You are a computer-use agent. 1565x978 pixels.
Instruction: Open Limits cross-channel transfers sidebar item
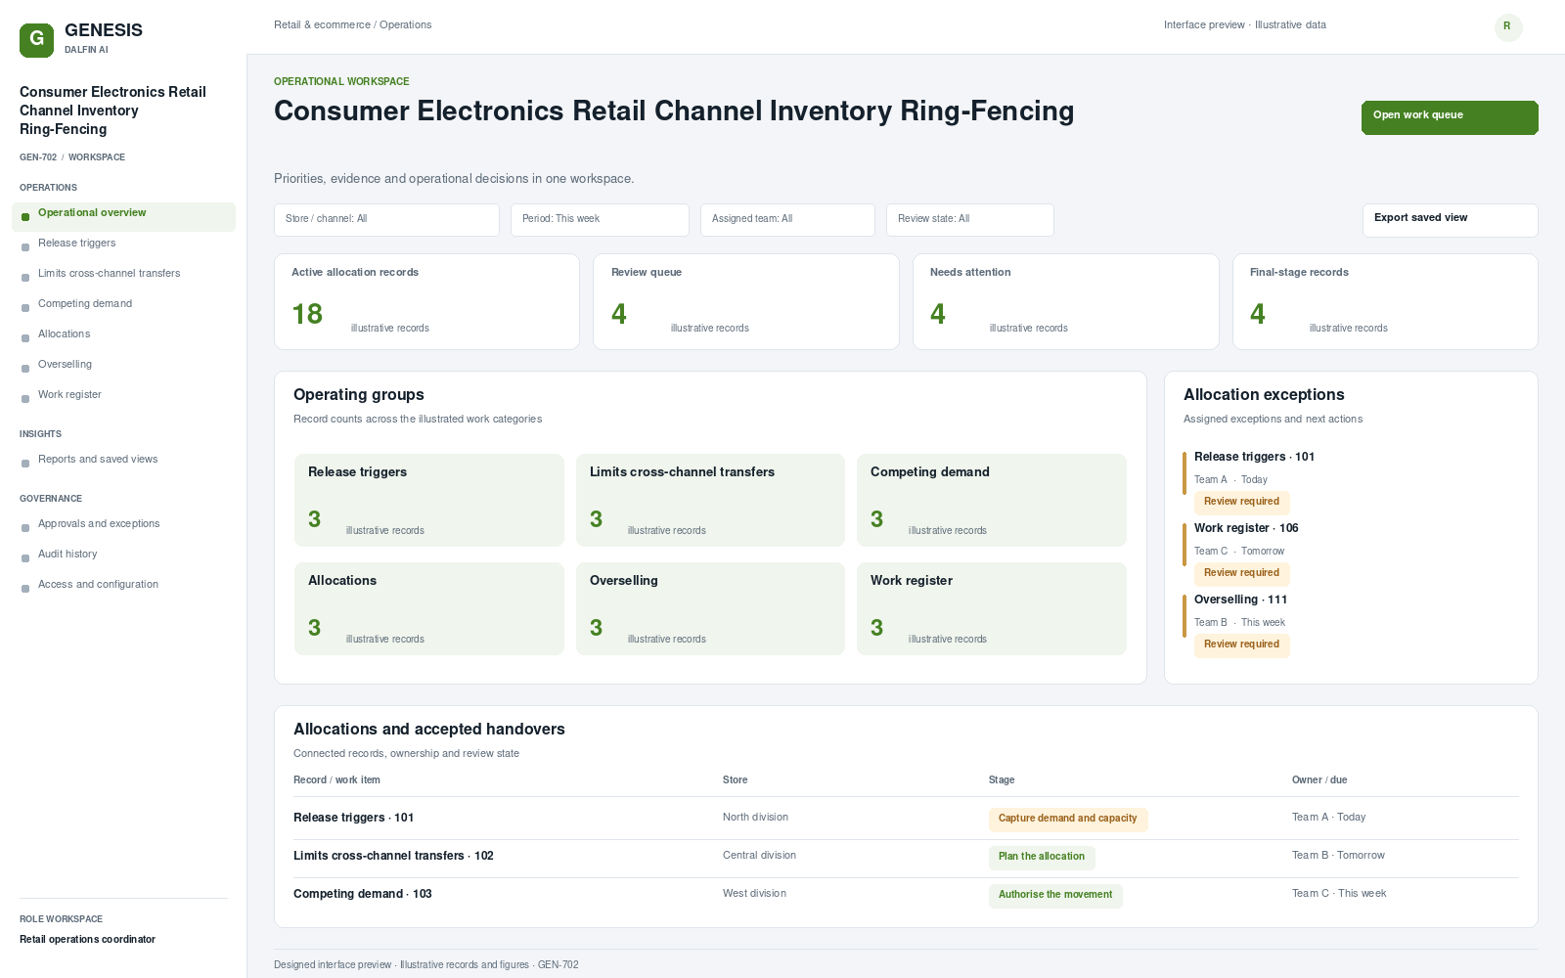point(123,274)
